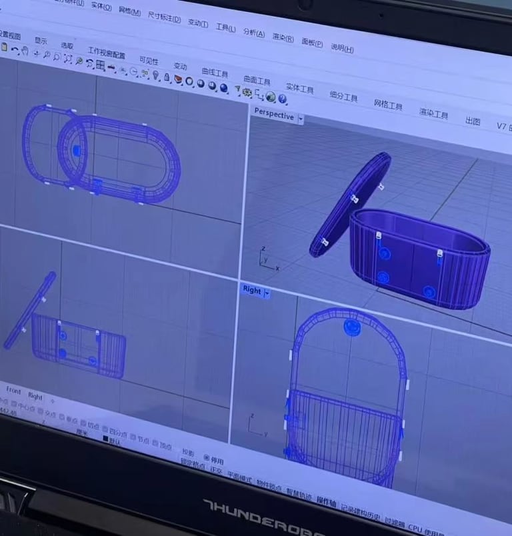
Task: Click the Zoom Extents icon
Action: point(68,59)
